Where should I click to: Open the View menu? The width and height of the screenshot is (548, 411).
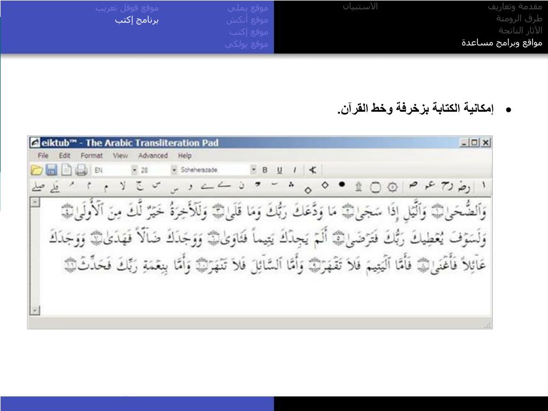click(120, 156)
